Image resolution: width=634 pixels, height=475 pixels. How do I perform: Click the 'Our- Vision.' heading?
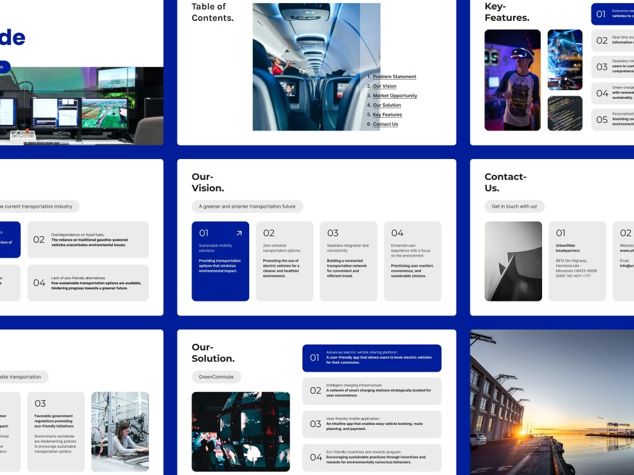208,182
